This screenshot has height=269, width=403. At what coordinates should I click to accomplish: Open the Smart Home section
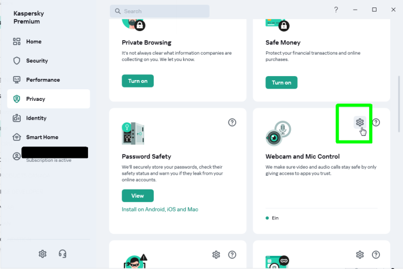(41, 137)
